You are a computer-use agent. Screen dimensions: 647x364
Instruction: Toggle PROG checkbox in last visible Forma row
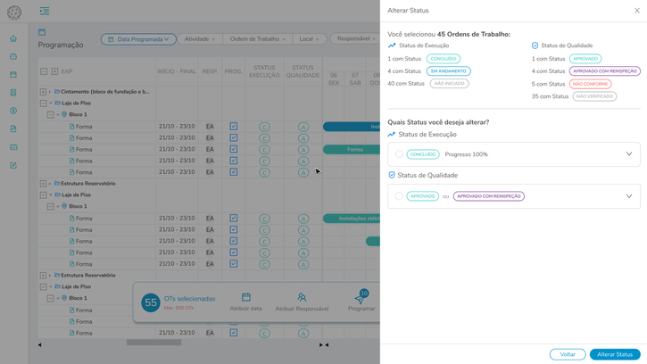click(234, 333)
